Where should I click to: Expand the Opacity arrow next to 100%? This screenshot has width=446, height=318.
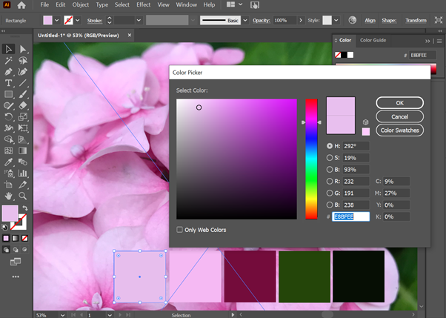tap(301, 20)
